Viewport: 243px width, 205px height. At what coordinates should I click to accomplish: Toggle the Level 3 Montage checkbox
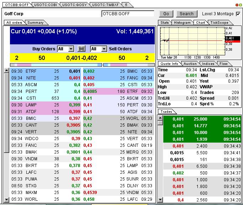[238, 14]
